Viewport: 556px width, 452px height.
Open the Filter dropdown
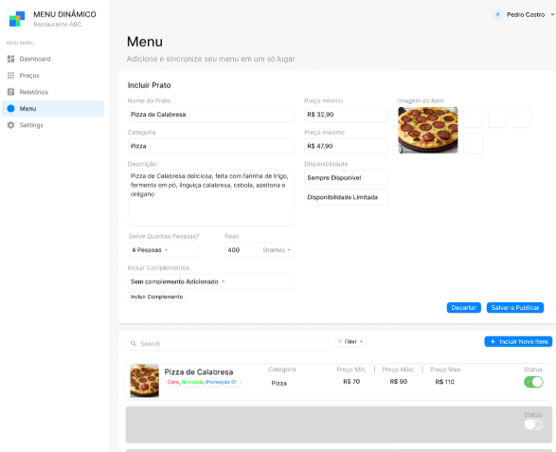pyautogui.click(x=350, y=342)
